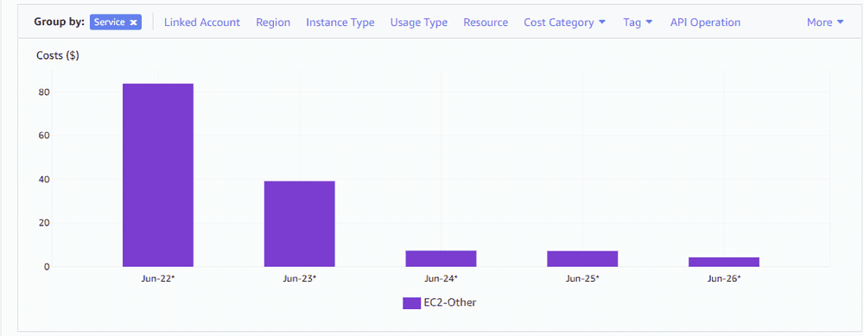Open the Tag dropdown
The image size is (864, 336).
pos(638,22)
